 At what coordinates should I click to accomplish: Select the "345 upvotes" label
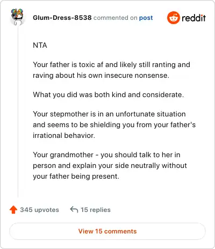39,210
